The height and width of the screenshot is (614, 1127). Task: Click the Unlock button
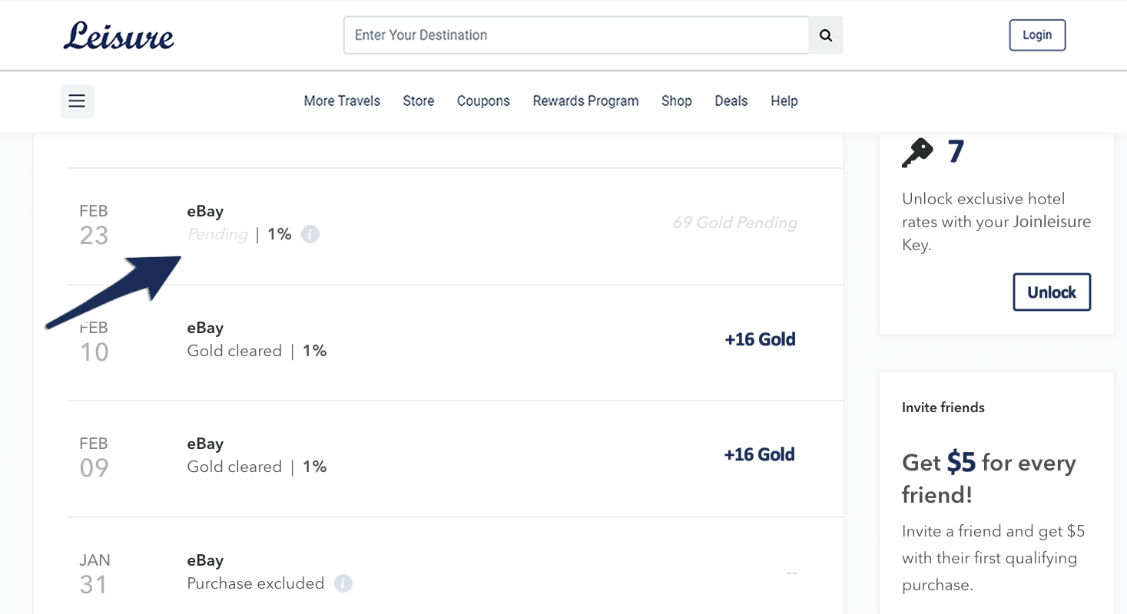(1052, 292)
